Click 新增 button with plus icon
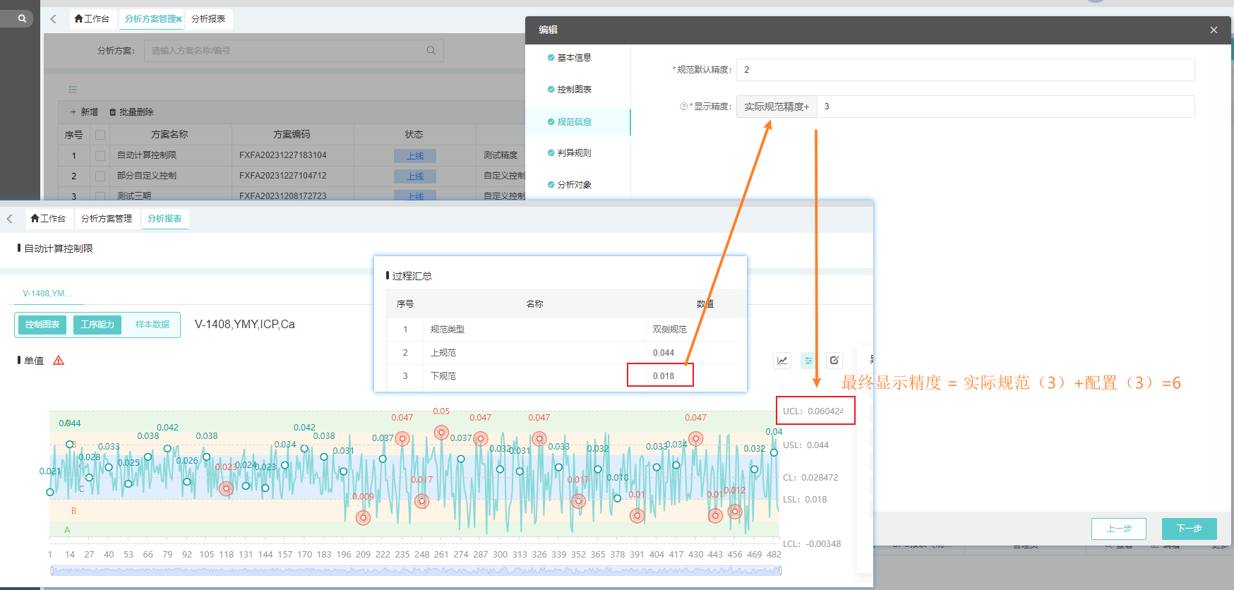The width and height of the screenshot is (1234, 590). point(84,112)
